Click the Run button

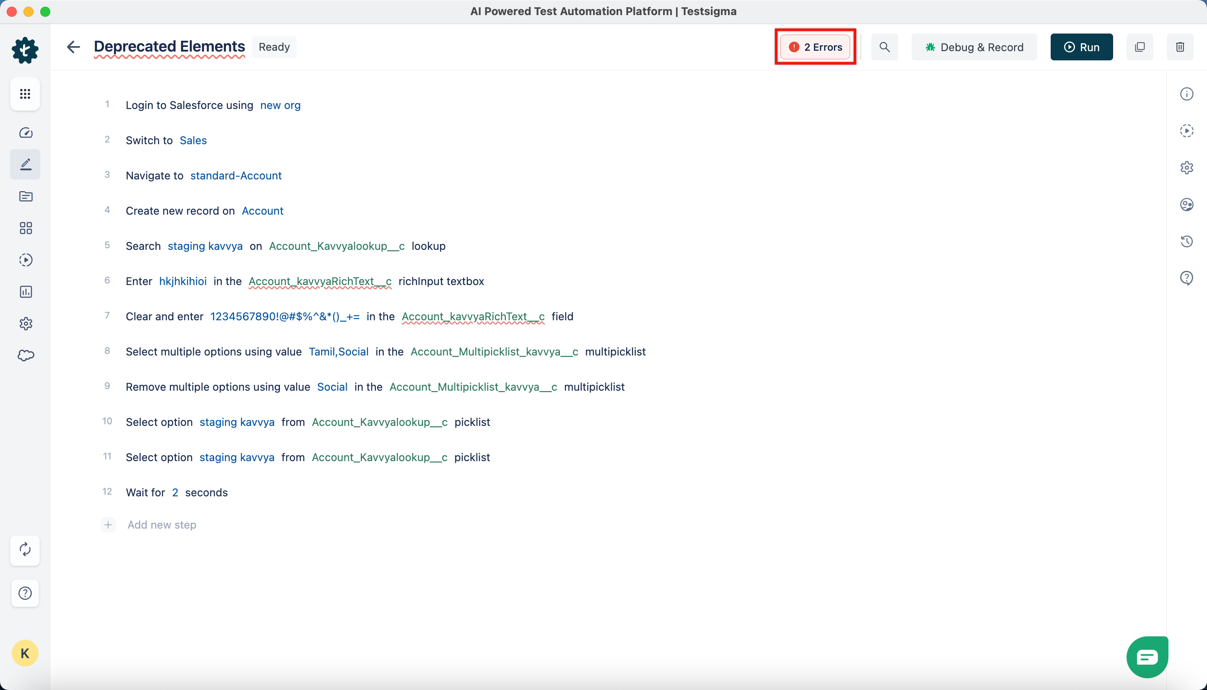[x=1081, y=47]
